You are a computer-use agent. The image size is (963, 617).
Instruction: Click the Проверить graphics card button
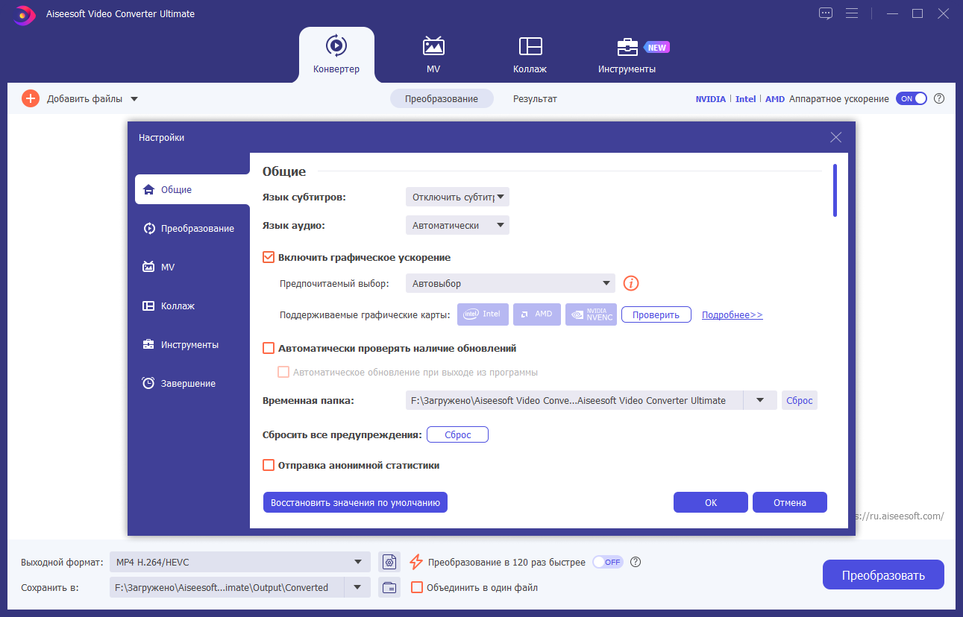pyautogui.click(x=656, y=314)
